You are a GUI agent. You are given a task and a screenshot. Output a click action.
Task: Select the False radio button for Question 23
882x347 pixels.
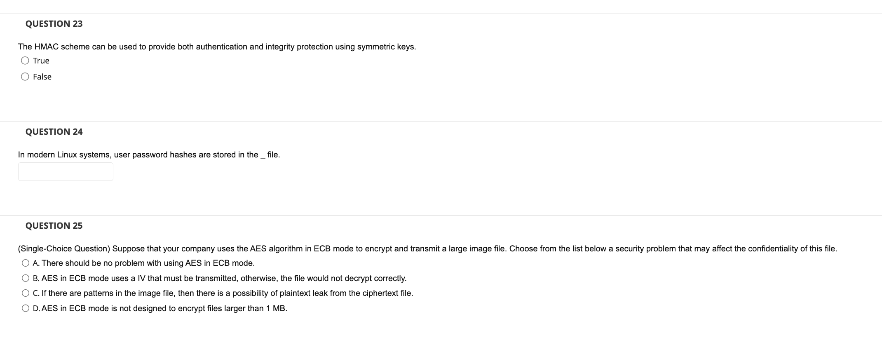[25, 76]
